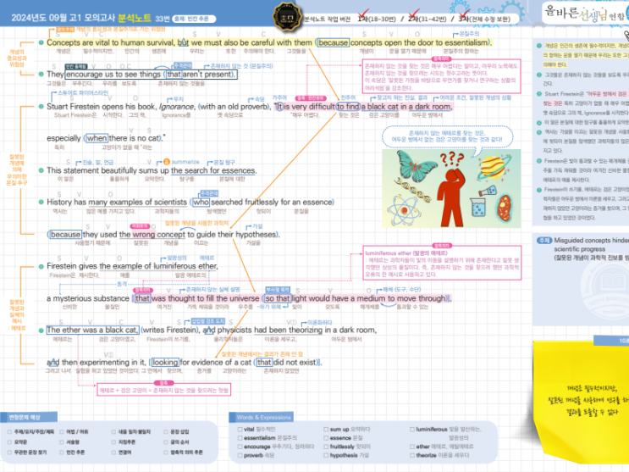Click the green bullet before 'This statement beautifully'
This screenshot has height=472, width=629.
click(x=41, y=170)
